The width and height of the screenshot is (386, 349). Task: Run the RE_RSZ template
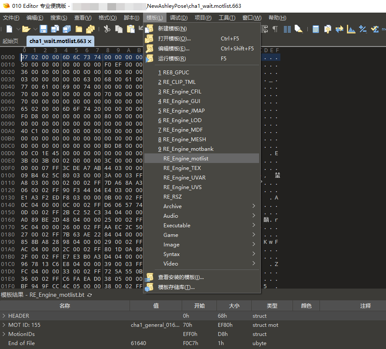201,196
